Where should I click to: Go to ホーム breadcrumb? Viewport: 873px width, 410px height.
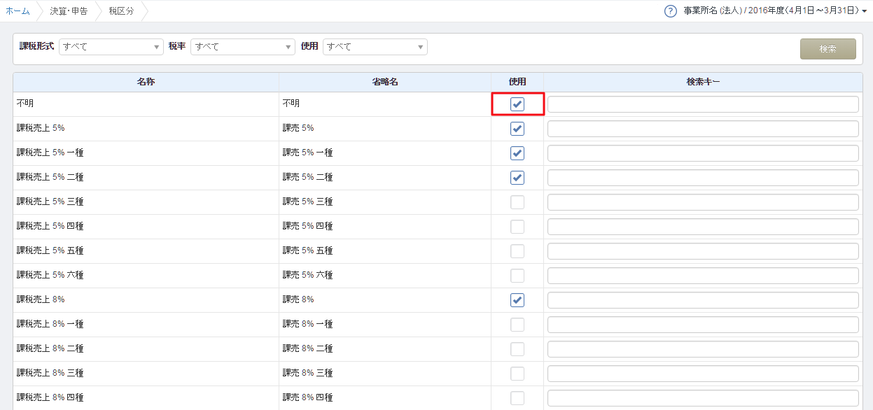(x=18, y=11)
